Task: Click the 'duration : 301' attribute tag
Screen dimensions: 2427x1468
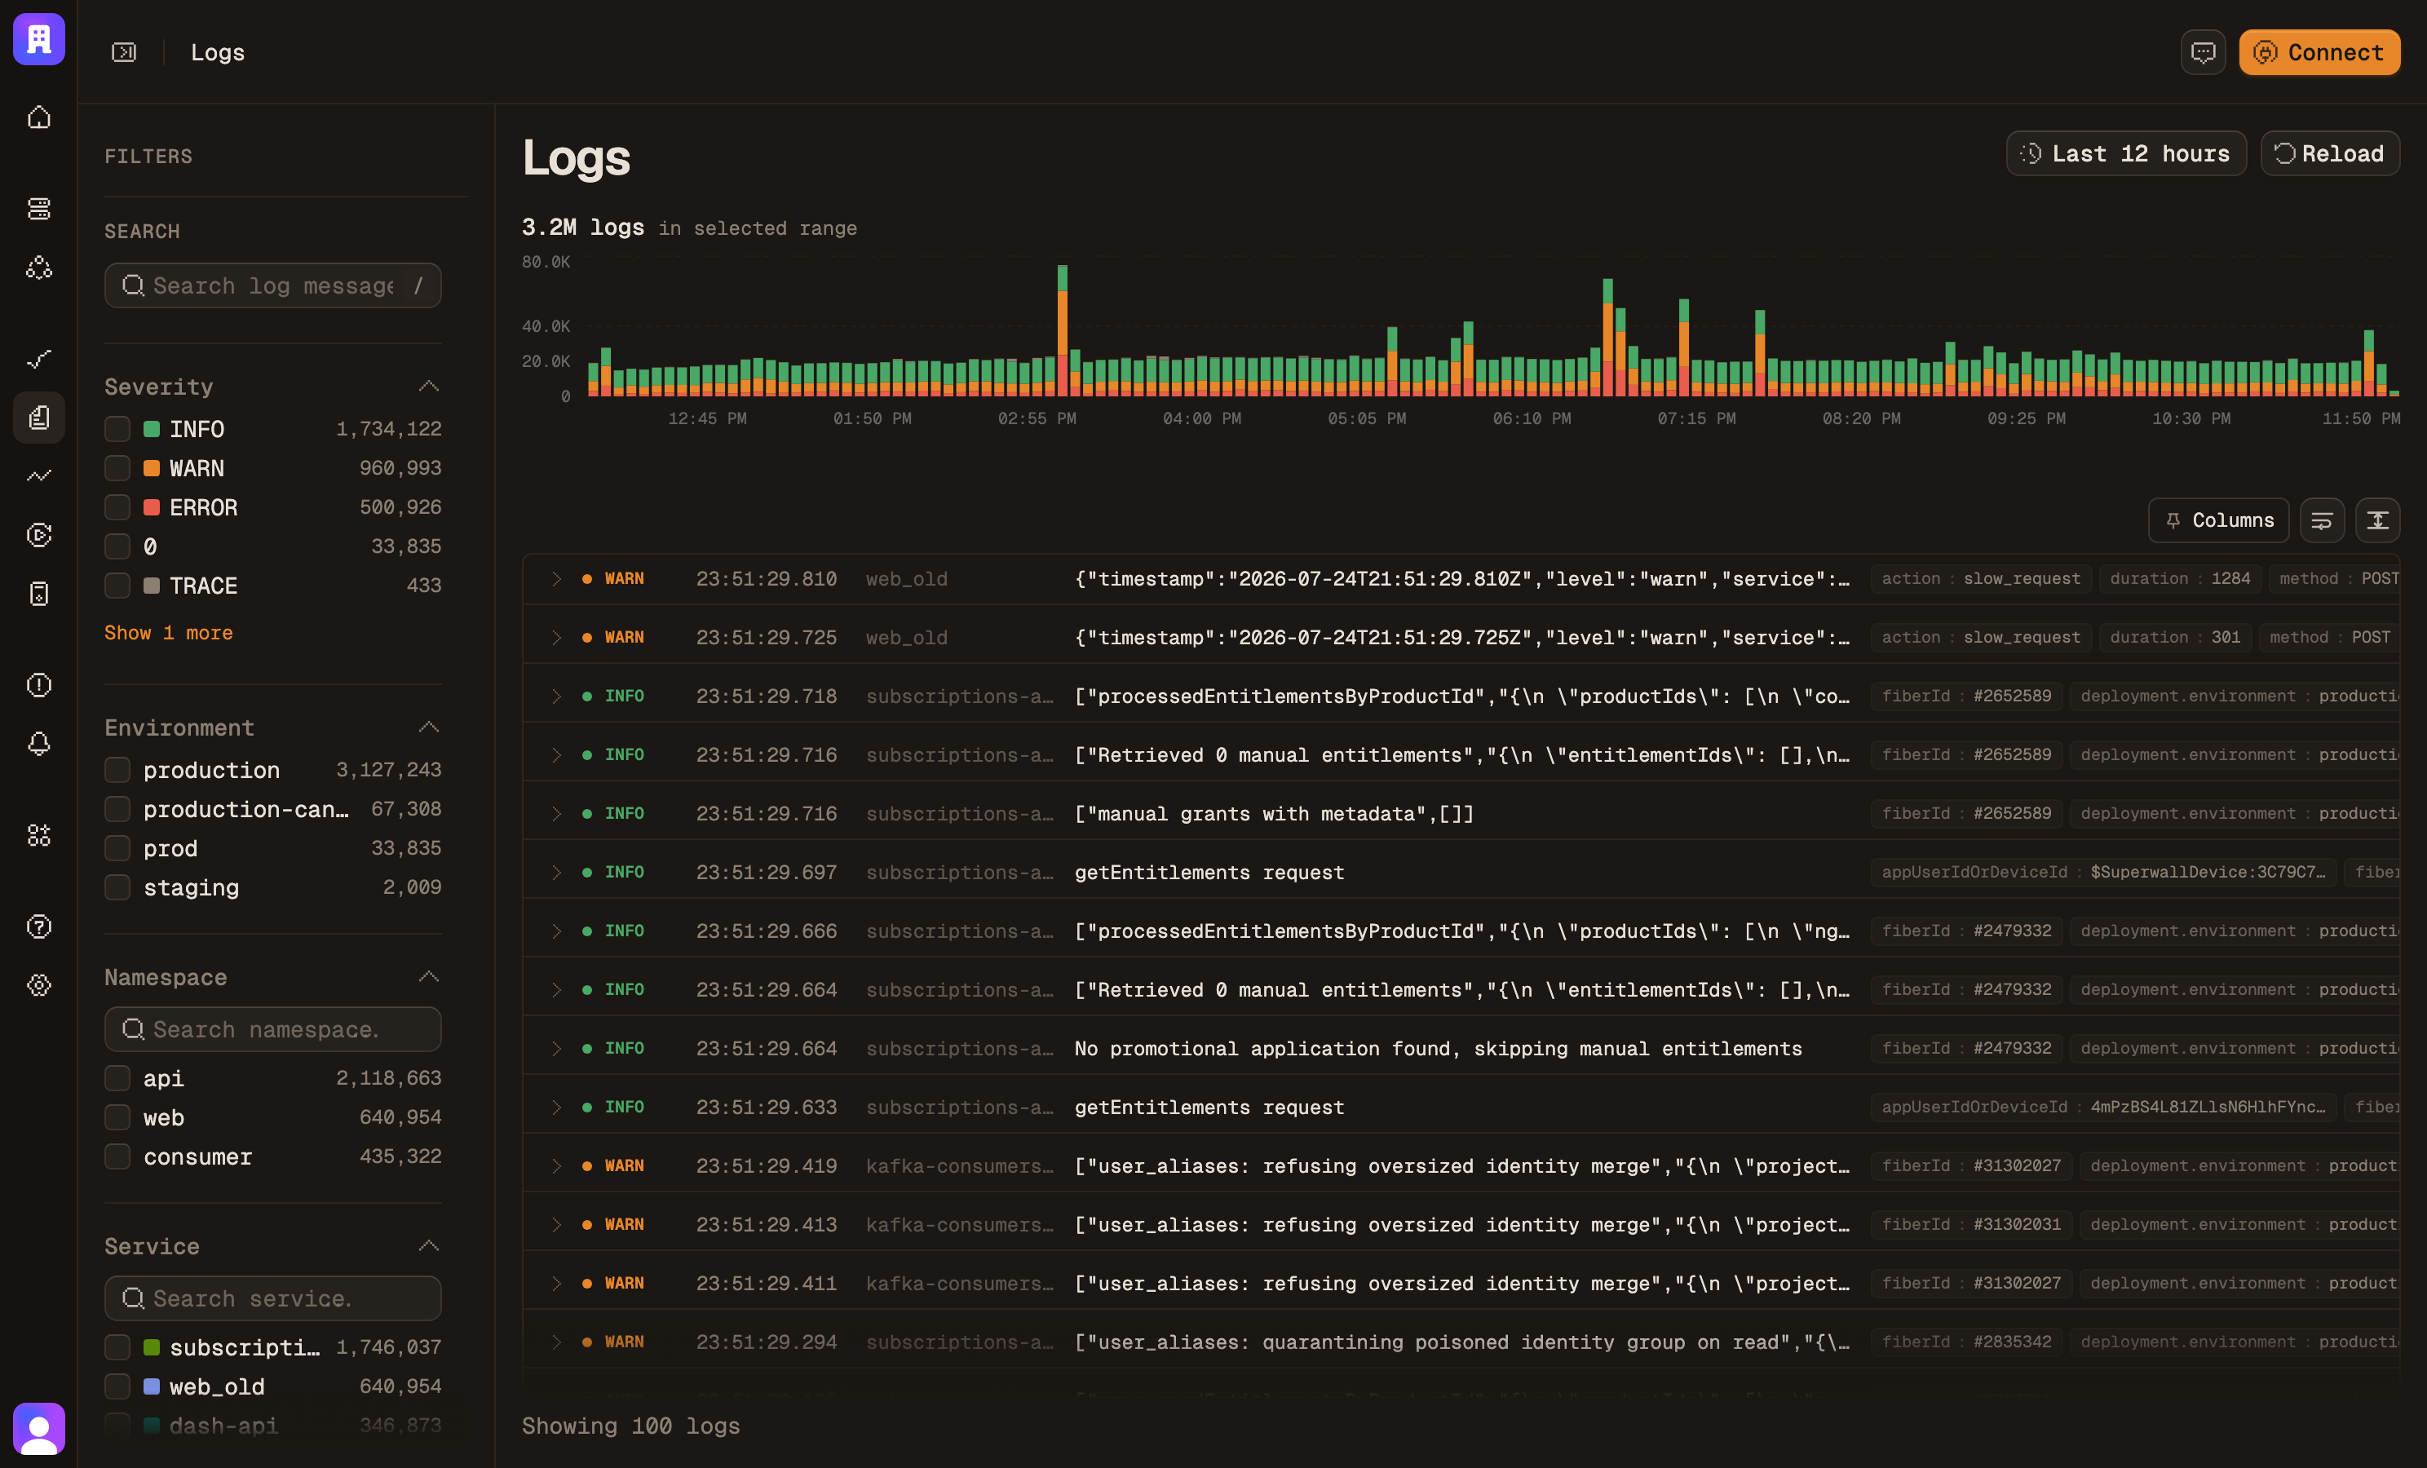Action: 2175,638
